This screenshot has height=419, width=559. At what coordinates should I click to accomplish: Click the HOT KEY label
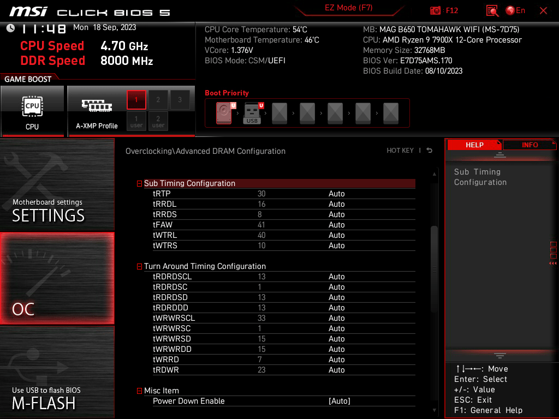(x=400, y=151)
